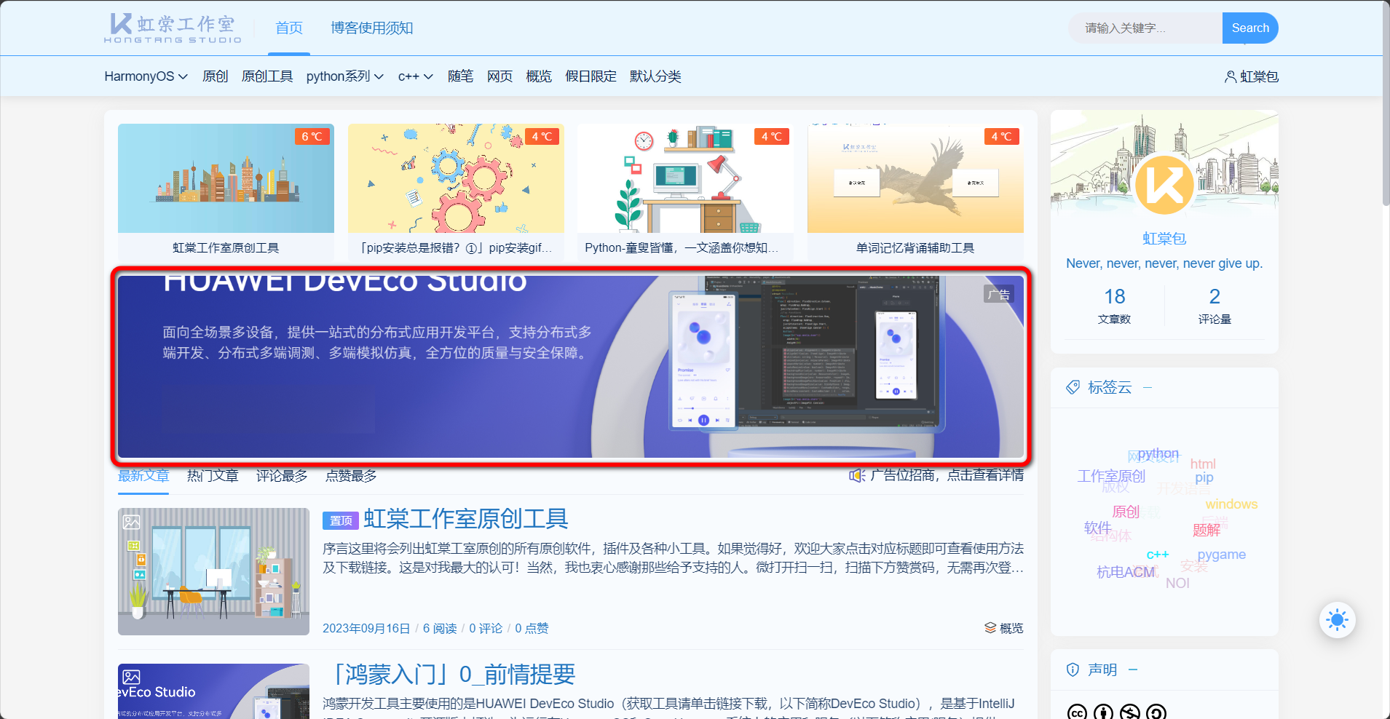Click the 18 文章数 stat
1390x719 pixels.
coord(1114,306)
